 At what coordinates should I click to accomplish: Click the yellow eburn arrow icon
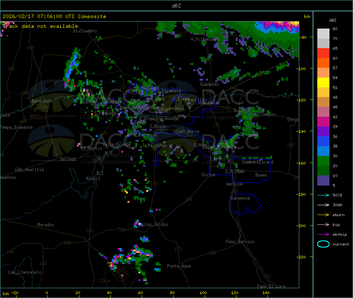tap(323, 215)
